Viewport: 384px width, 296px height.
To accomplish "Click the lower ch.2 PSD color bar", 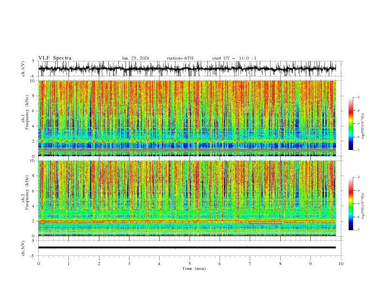I will (x=351, y=204).
